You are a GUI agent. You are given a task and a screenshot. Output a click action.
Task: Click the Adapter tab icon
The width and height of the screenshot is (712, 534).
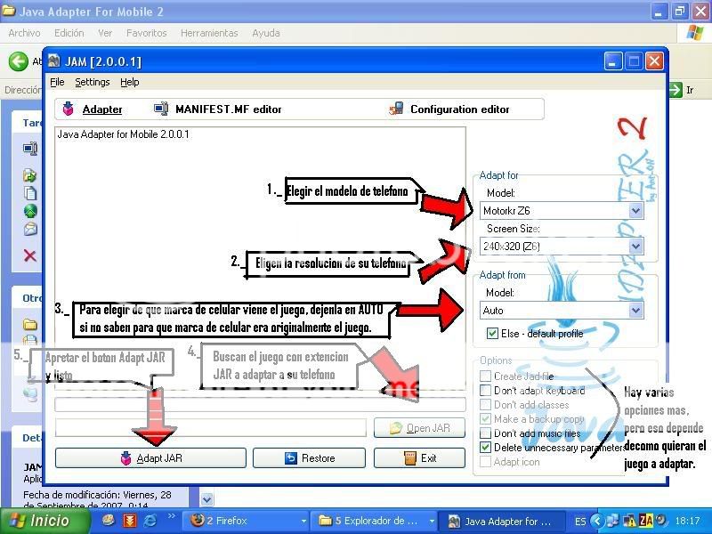[x=68, y=109]
